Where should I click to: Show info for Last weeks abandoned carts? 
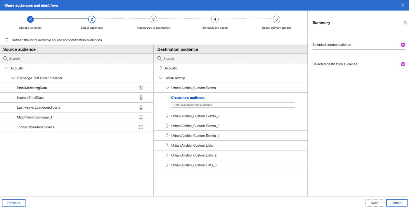pyautogui.click(x=141, y=108)
